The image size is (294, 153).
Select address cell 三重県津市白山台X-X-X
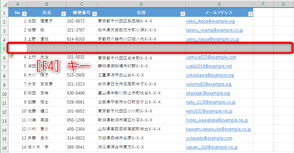pos(141,75)
